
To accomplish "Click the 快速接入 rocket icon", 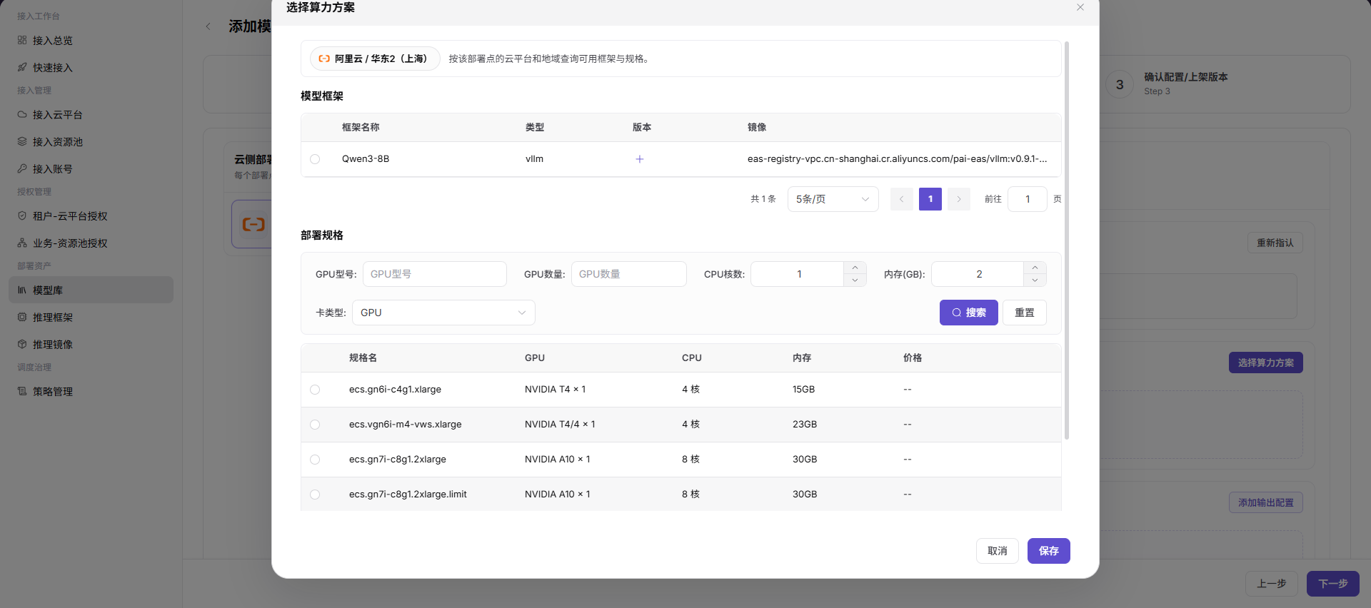I will [22, 67].
